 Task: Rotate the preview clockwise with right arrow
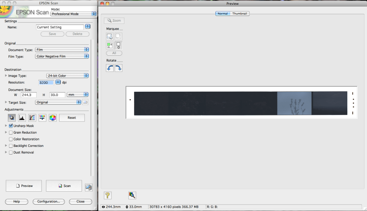[x=118, y=68]
